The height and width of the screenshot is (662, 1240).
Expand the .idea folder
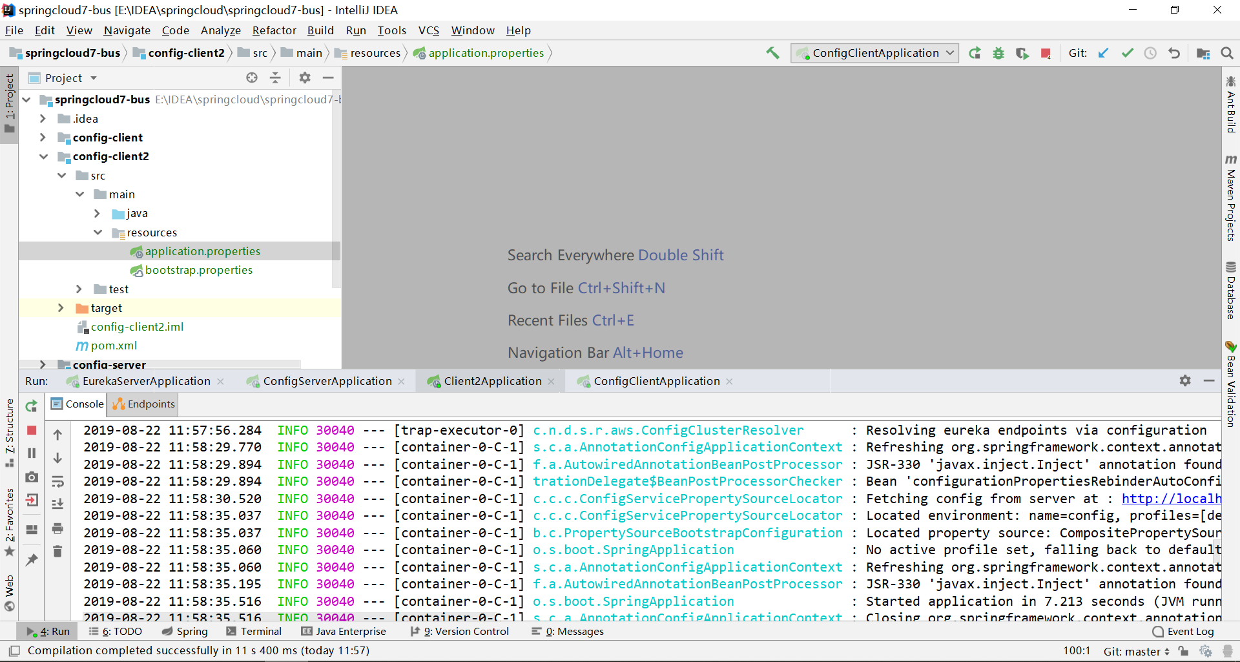[x=43, y=119]
